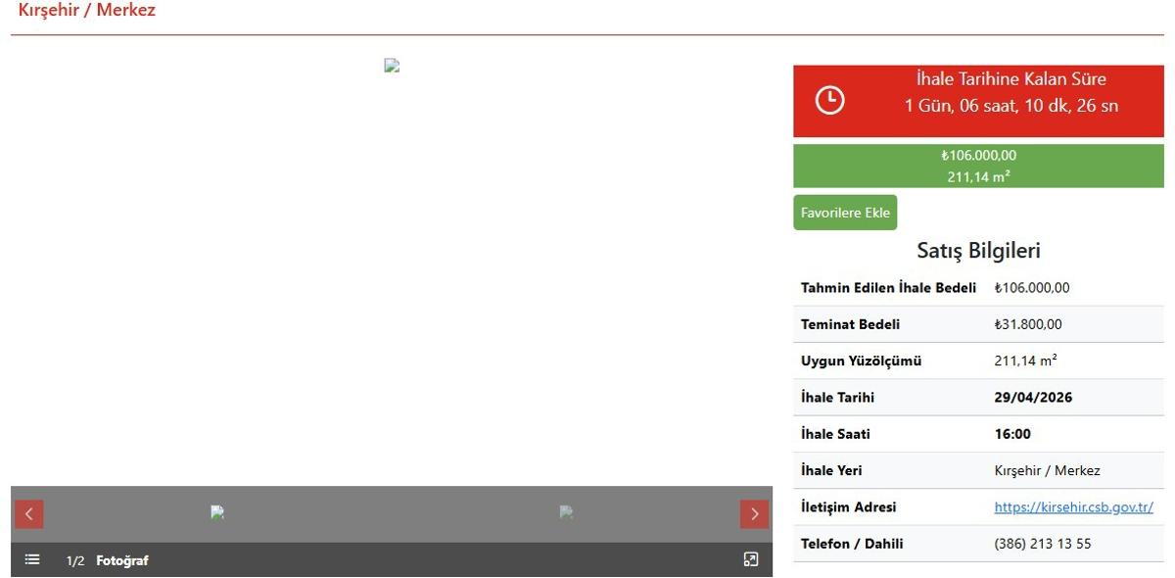Click the 1/2 Fotoğraf counter label
The height and width of the screenshot is (578, 1175).
coord(107,561)
